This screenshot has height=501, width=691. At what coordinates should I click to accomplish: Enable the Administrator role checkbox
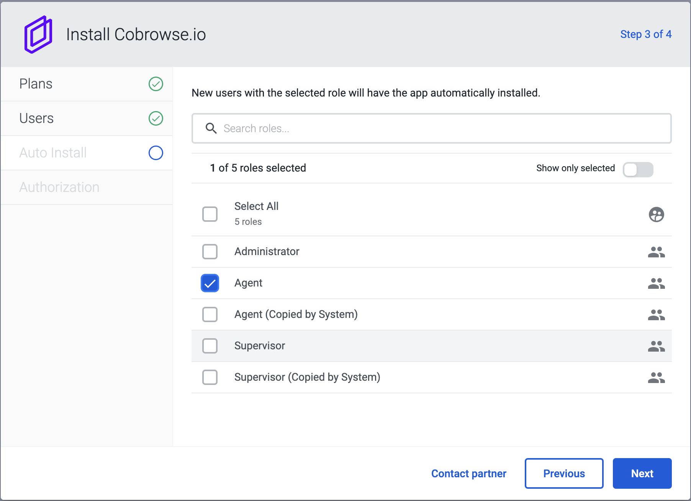[x=210, y=252]
